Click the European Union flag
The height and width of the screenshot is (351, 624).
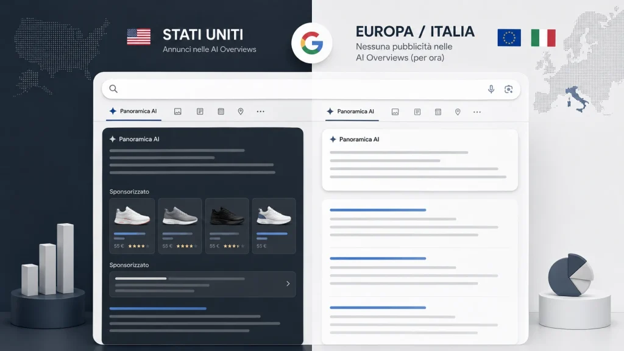[509, 38]
